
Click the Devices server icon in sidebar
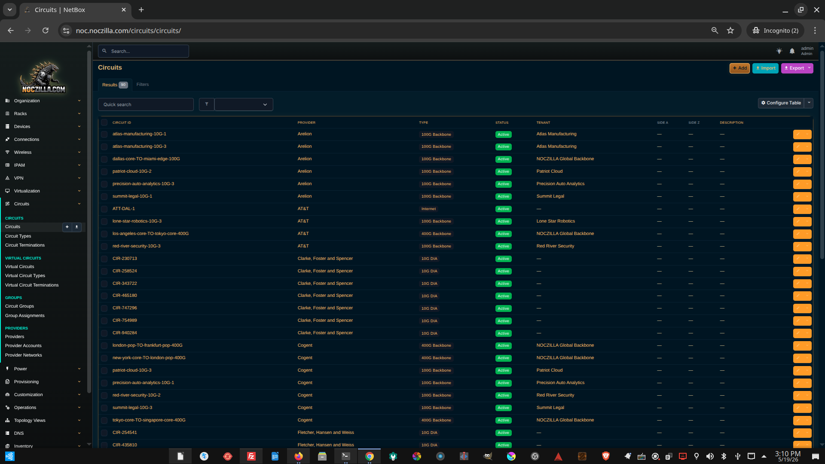[7, 127]
